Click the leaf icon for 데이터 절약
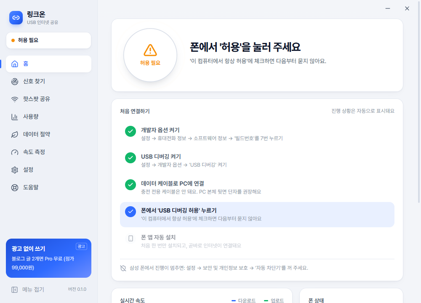Viewport: 421px width, 303px height. click(x=15, y=135)
